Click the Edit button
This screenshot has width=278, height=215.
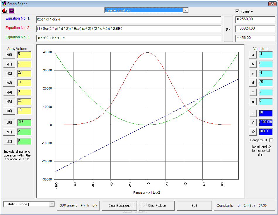coord(194,206)
